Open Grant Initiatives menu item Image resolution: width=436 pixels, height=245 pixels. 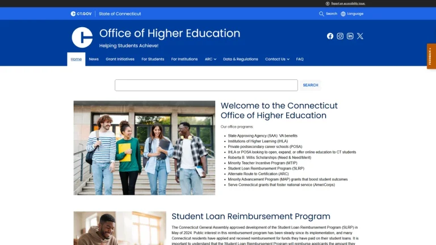120,59
